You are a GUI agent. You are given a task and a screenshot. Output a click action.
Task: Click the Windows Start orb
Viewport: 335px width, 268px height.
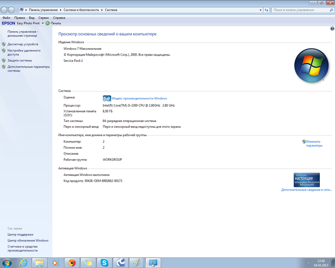(x=7, y=262)
